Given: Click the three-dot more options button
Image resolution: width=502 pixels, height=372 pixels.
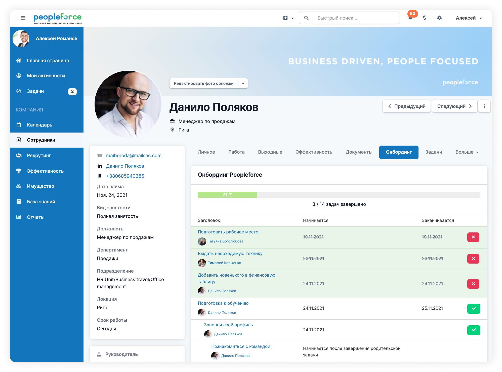Looking at the screenshot, I should pos(484,106).
